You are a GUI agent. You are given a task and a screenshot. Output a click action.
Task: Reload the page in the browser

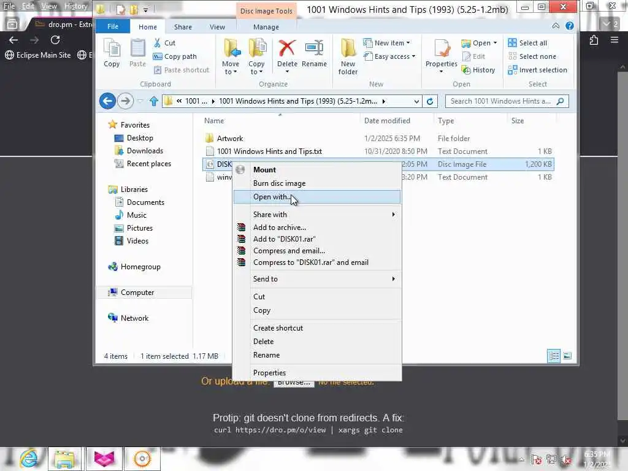(x=55, y=40)
